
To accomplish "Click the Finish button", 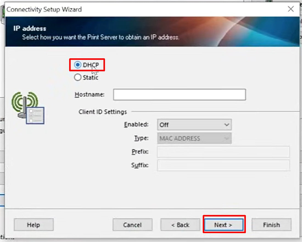I will (x=271, y=225).
